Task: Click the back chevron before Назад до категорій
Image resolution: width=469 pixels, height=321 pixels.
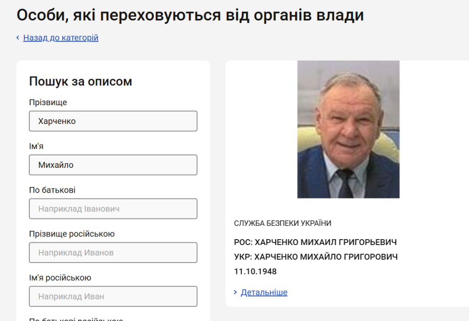Action: coord(18,38)
